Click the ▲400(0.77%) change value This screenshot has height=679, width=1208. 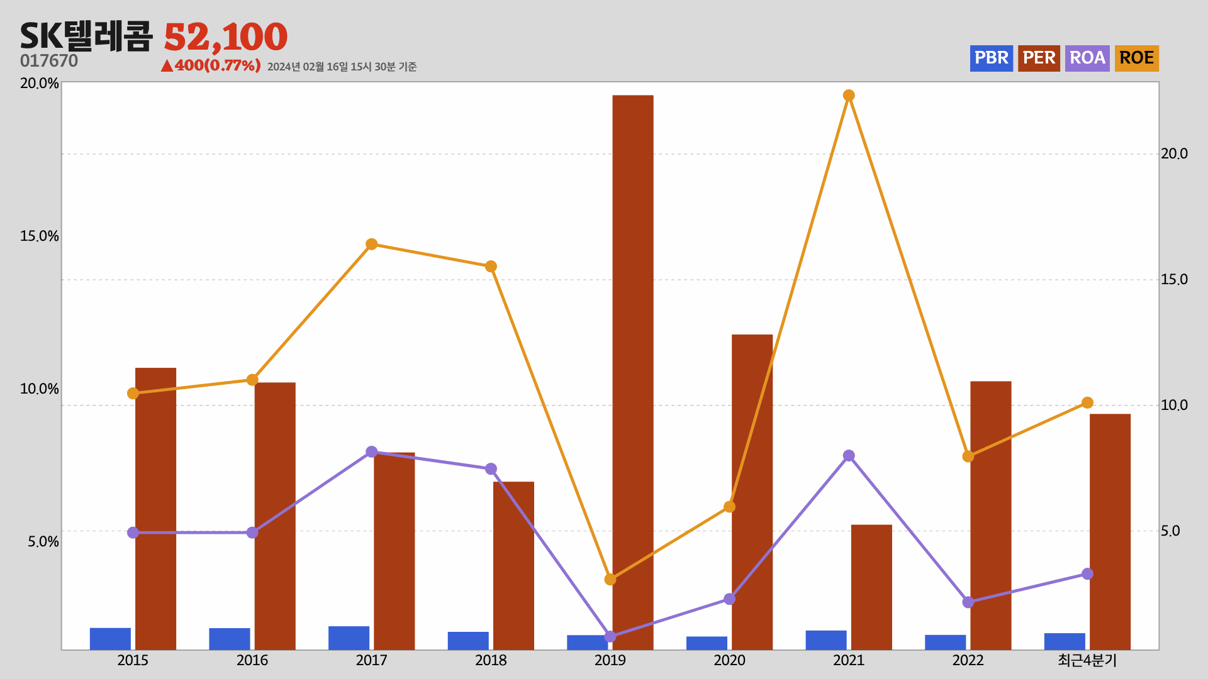pos(211,65)
